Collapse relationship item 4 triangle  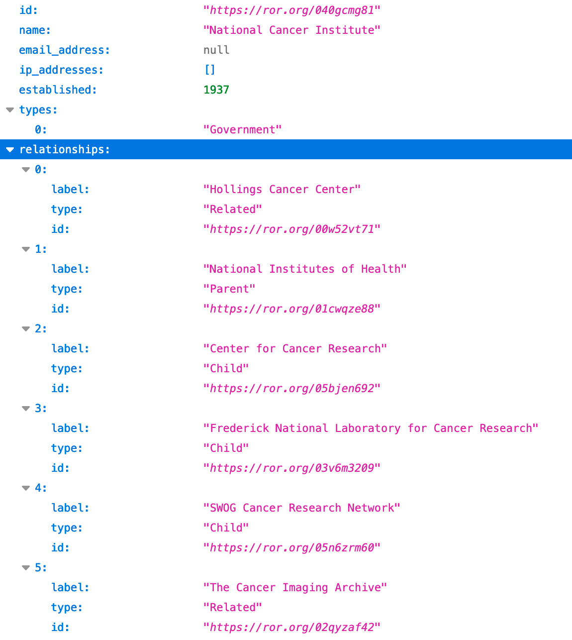point(26,488)
